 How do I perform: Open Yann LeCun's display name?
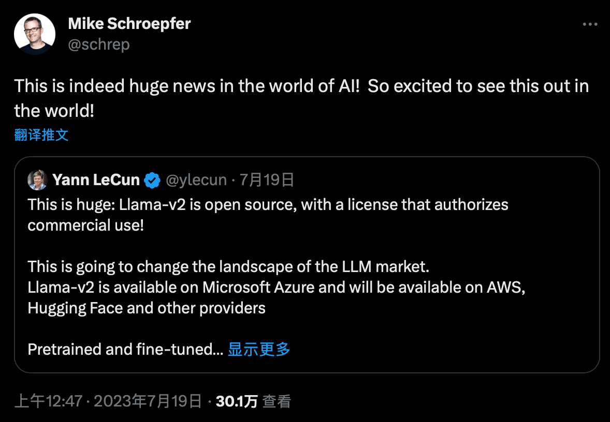(96, 179)
